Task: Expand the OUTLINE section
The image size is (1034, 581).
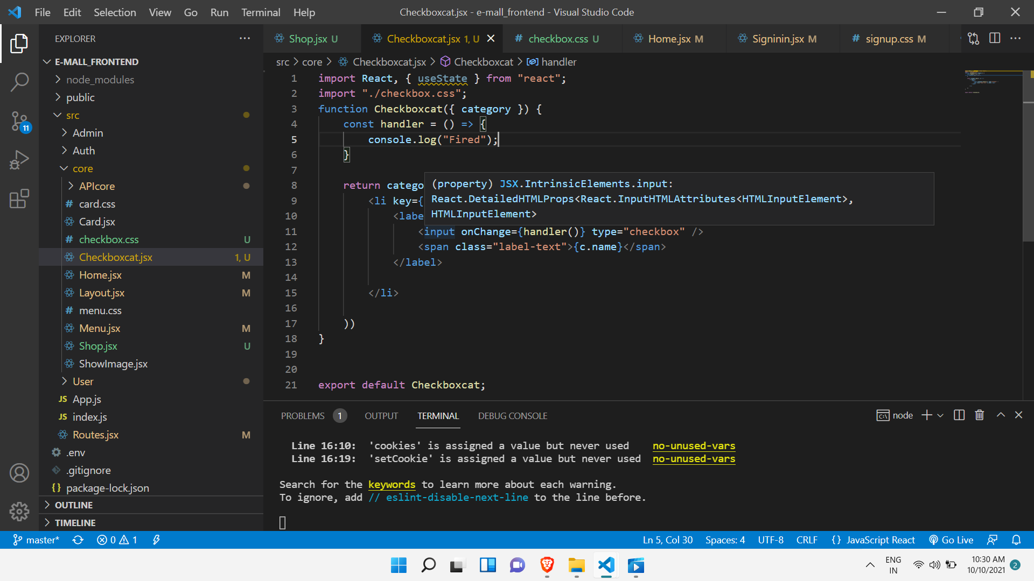Action: 151,505
